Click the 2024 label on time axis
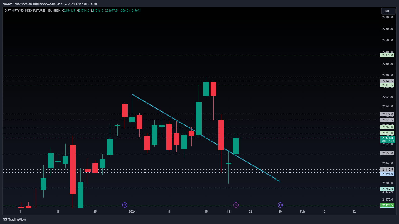 click(132, 212)
